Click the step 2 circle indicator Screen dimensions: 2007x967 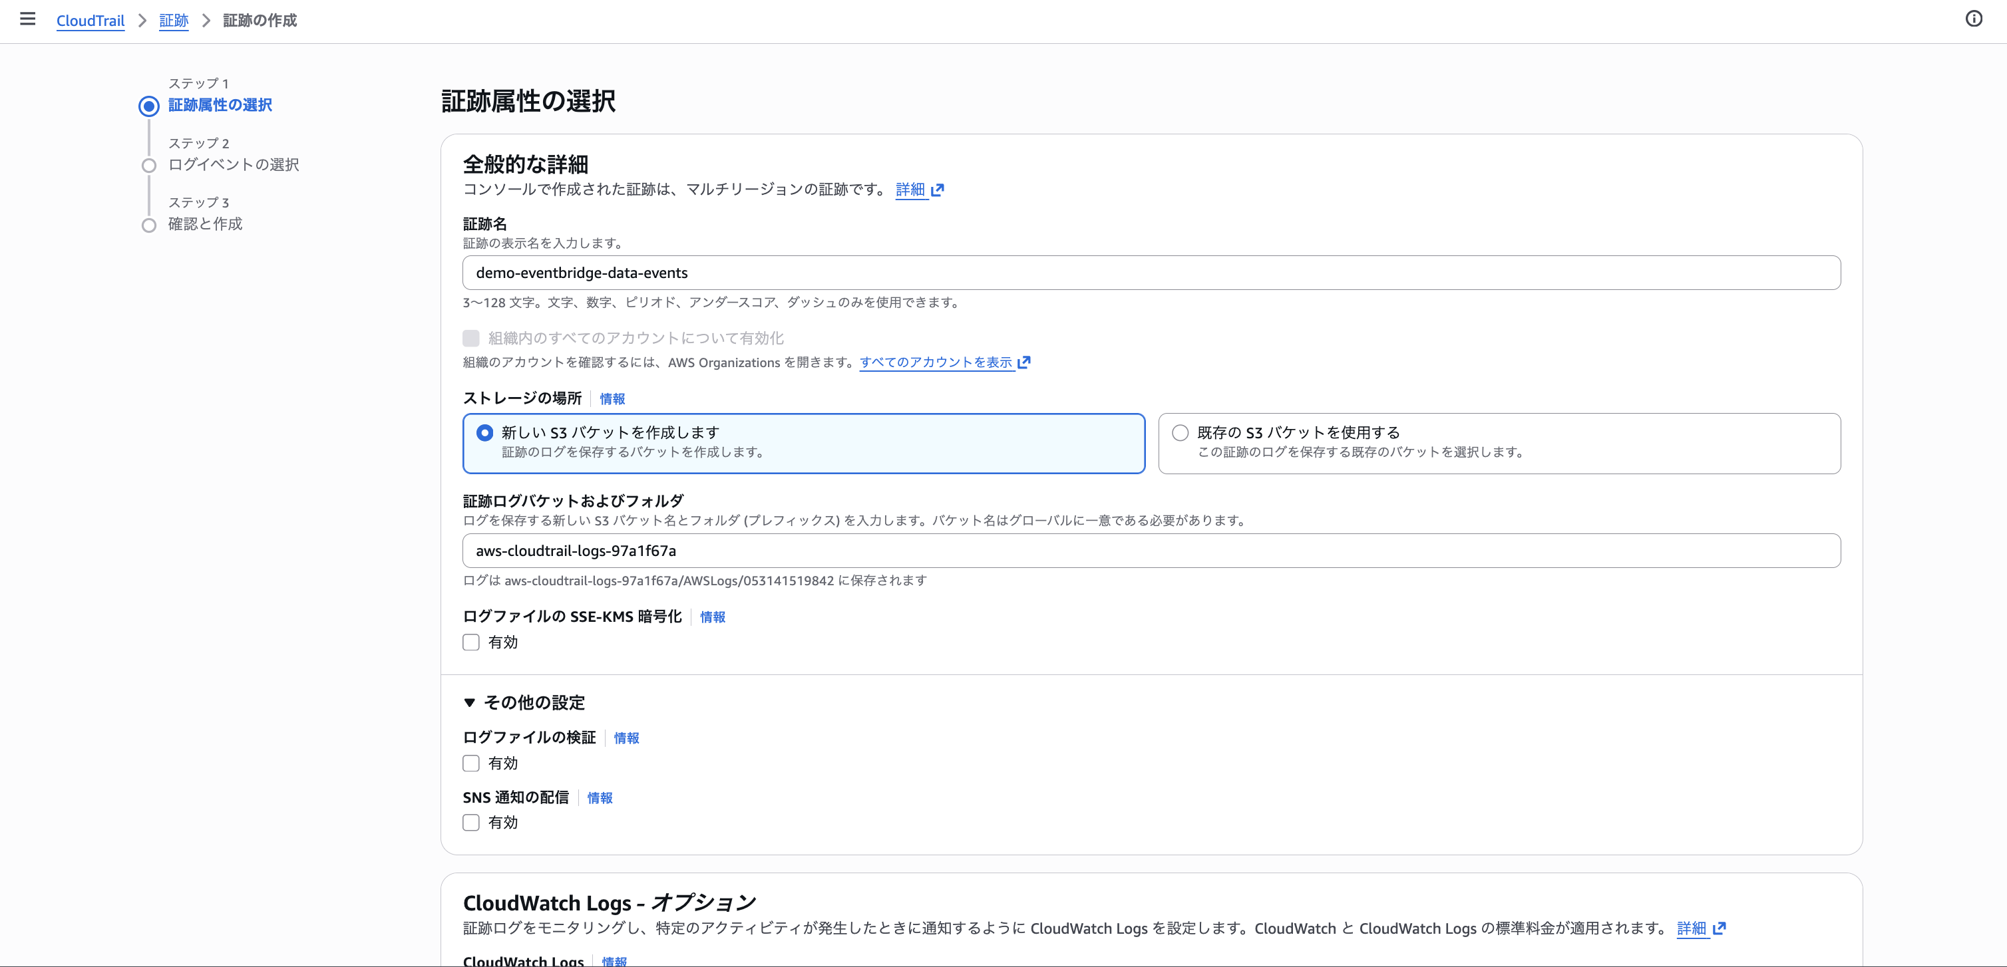coord(149,165)
